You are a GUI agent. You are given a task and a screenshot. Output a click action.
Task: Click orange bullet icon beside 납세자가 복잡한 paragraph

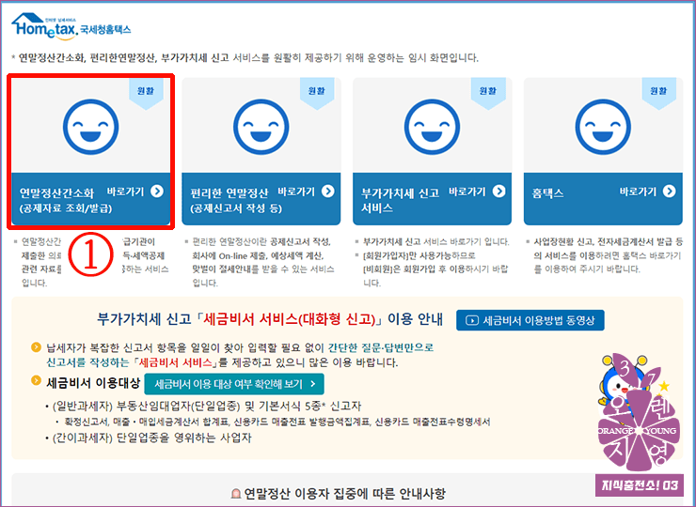click(x=36, y=347)
